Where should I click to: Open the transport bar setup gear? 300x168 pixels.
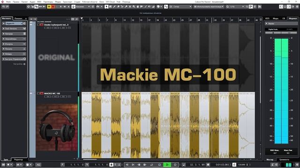[x=297, y=165]
